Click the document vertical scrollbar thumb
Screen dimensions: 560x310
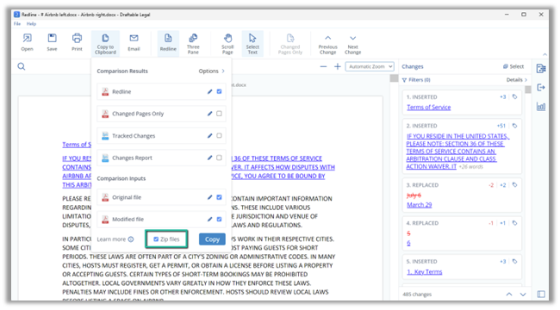click(394, 78)
